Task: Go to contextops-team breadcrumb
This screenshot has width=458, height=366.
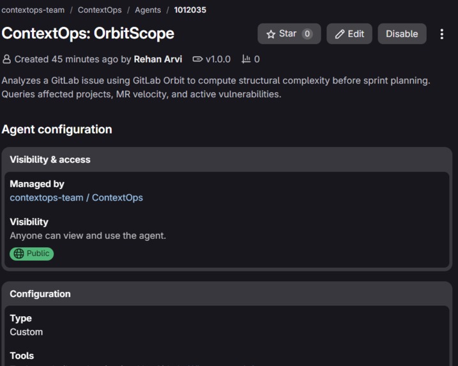Action: tap(33, 10)
